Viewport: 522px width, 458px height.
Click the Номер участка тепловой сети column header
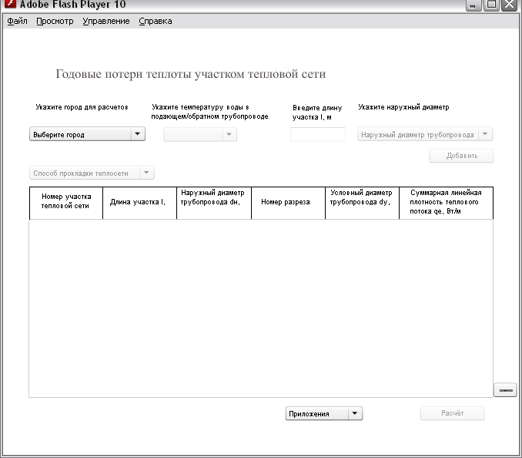point(66,203)
